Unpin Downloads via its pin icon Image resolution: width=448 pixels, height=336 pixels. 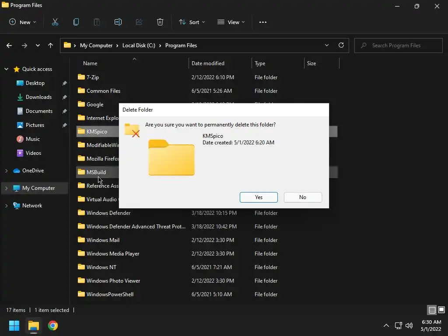[x=65, y=97]
